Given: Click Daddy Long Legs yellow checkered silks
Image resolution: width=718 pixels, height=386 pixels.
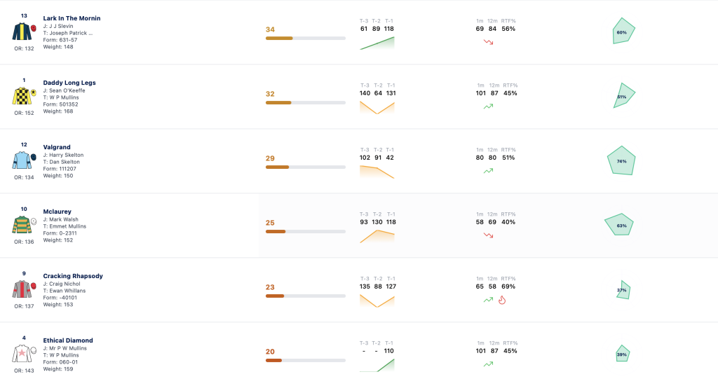Looking at the screenshot, I should point(25,96).
